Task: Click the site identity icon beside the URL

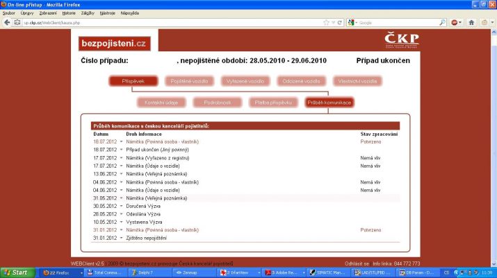Action: [x=17, y=22]
